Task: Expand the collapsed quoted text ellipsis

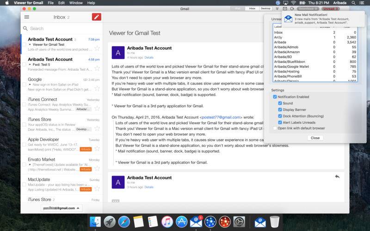Action: (x=116, y=201)
